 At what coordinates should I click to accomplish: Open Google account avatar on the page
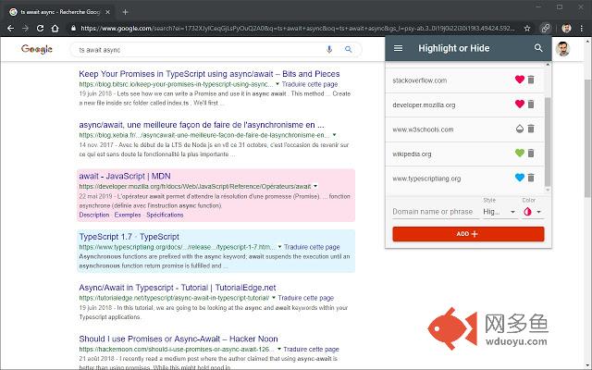pyautogui.click(x=562, y=49)
